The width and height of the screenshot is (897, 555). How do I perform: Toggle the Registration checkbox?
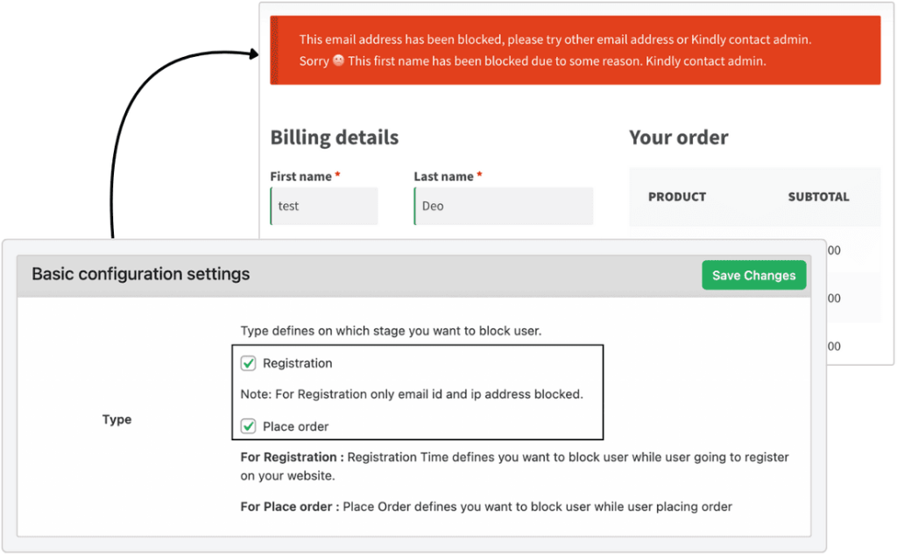point(249,363)
